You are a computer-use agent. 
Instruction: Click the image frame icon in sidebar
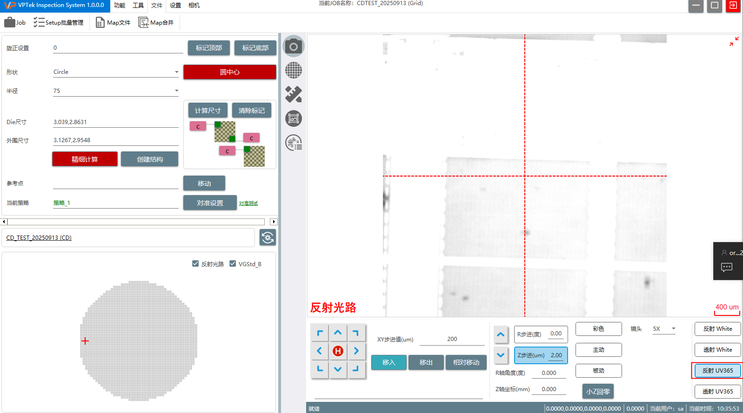tap(294, 119)
